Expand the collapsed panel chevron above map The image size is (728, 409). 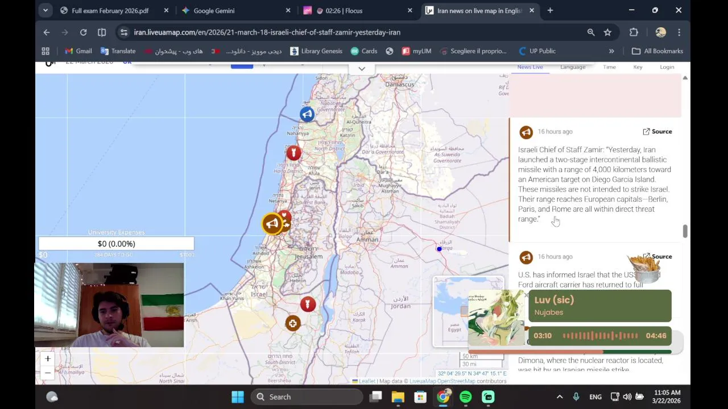coord(362,69)
